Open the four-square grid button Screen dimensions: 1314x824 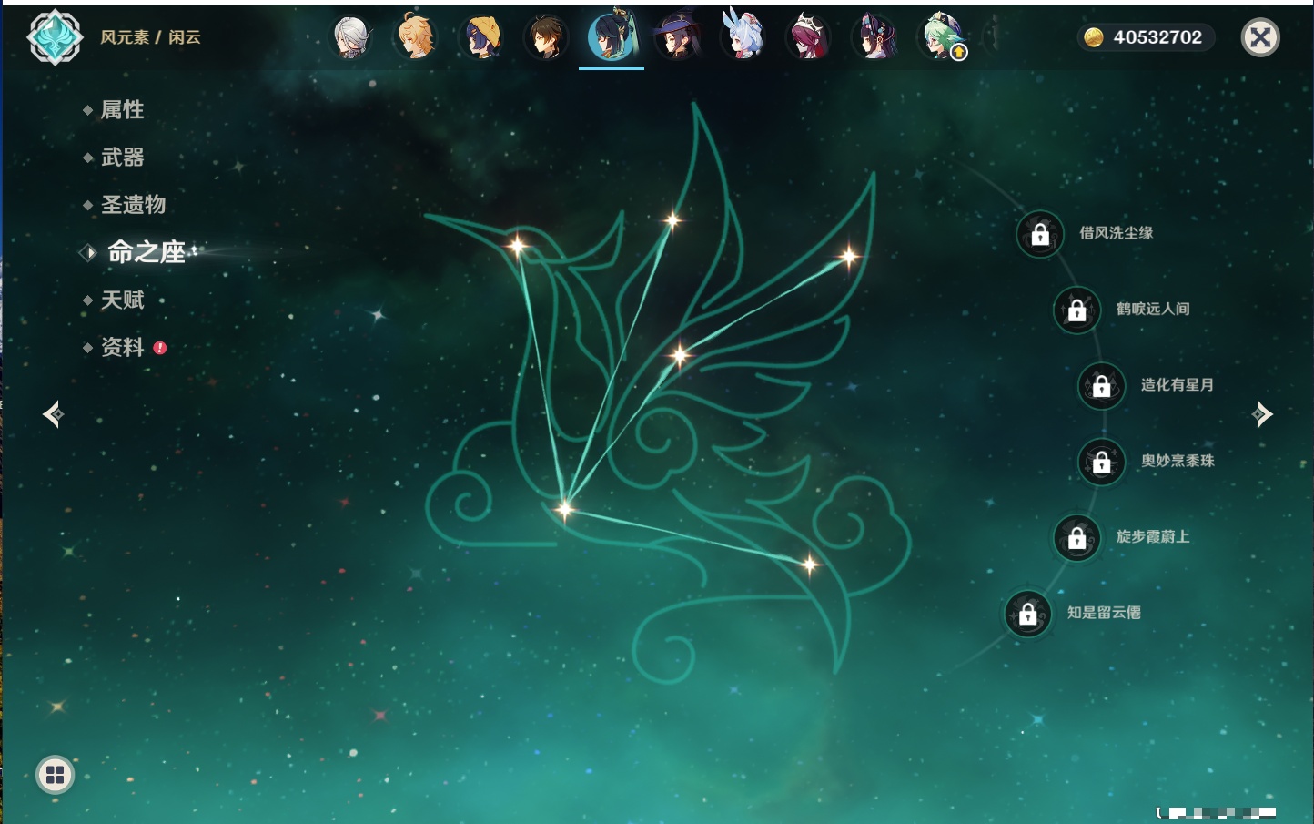(x=55, y=775)
